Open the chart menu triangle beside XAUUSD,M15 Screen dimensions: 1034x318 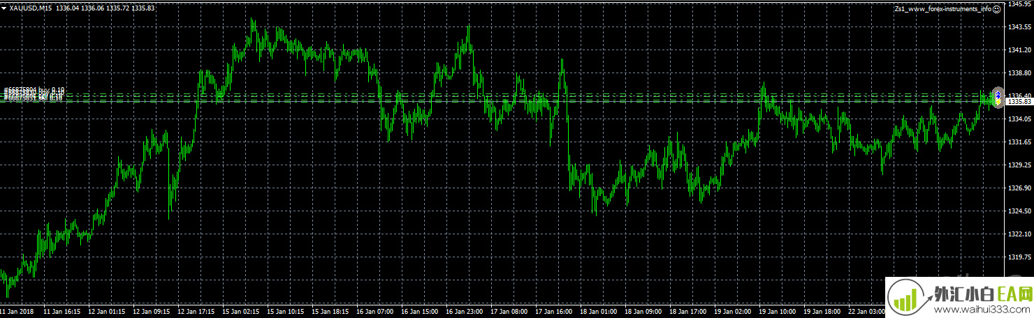point(4,8)
